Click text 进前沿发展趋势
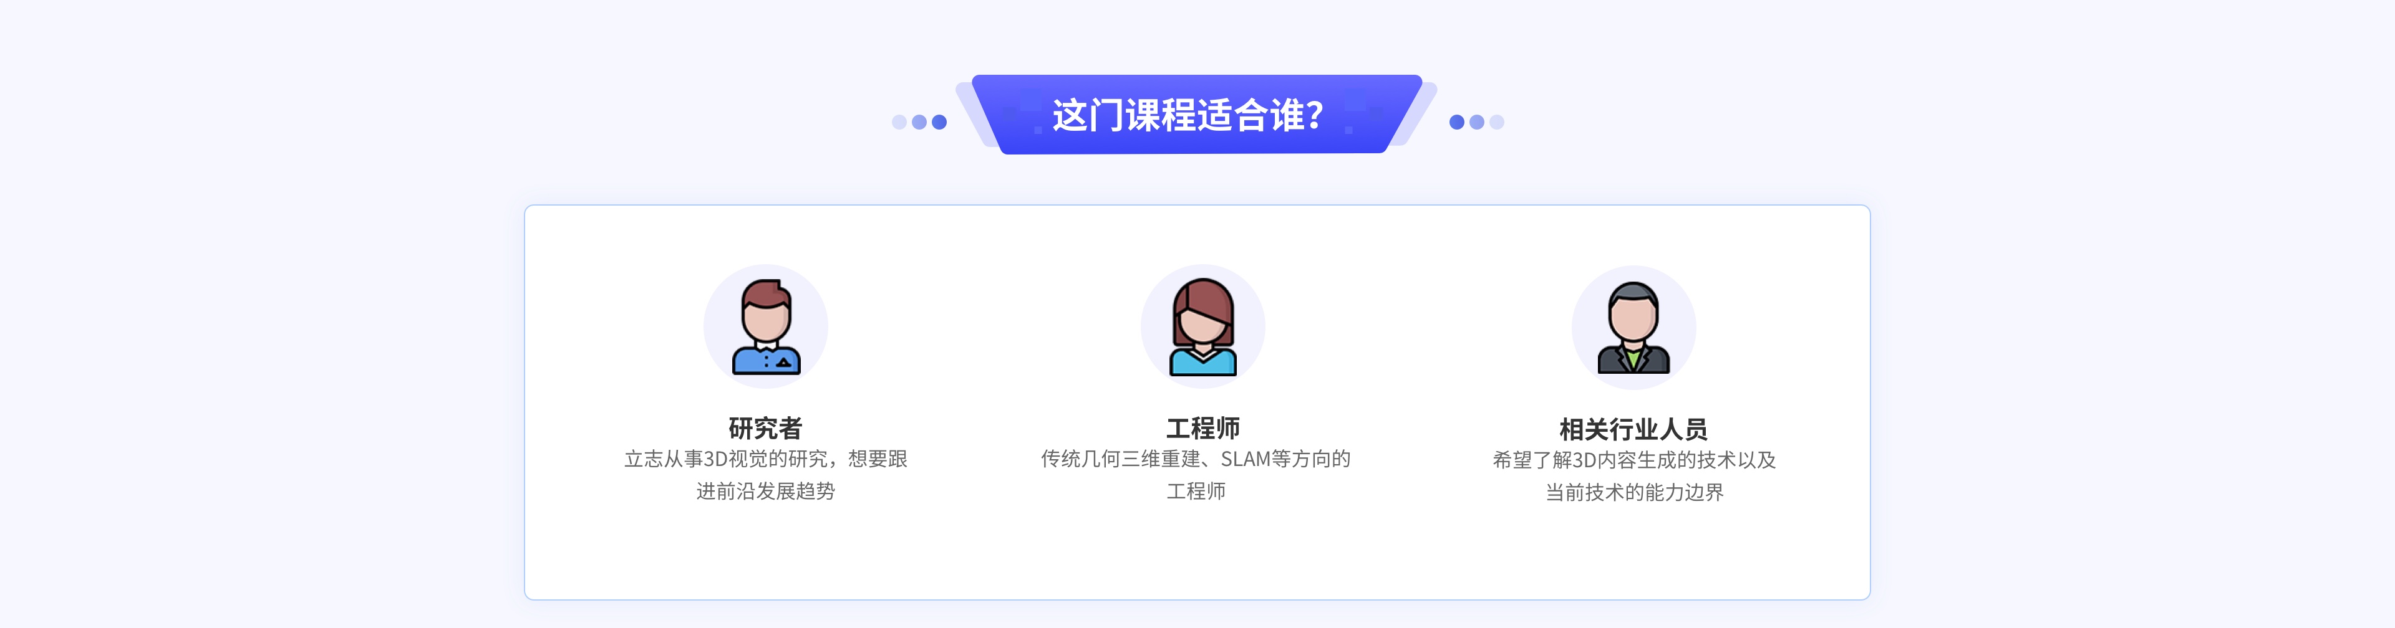This screenshot has width=2395, height=628. pyautogui.click(x=765, y=492)
